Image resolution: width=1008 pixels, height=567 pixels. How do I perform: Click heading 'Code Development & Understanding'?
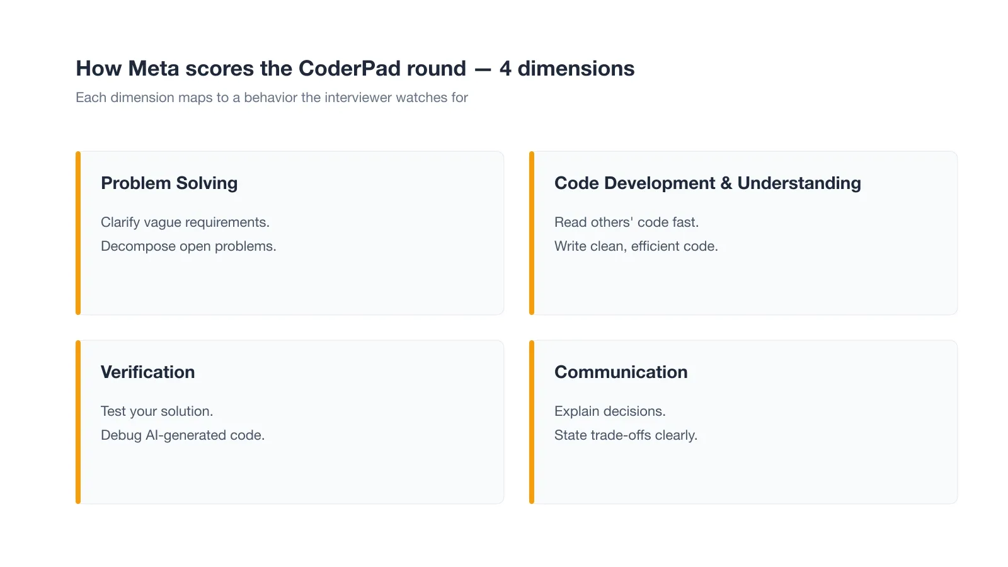[707, 183]
